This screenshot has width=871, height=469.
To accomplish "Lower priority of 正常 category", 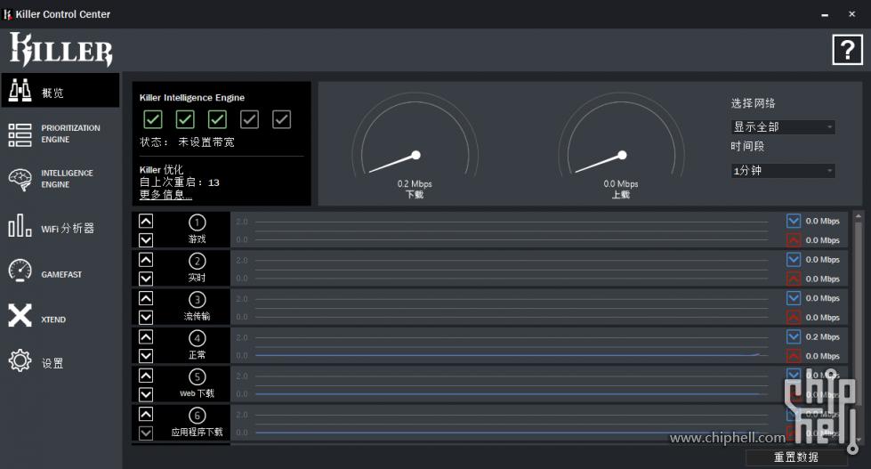I will [146, 355].
